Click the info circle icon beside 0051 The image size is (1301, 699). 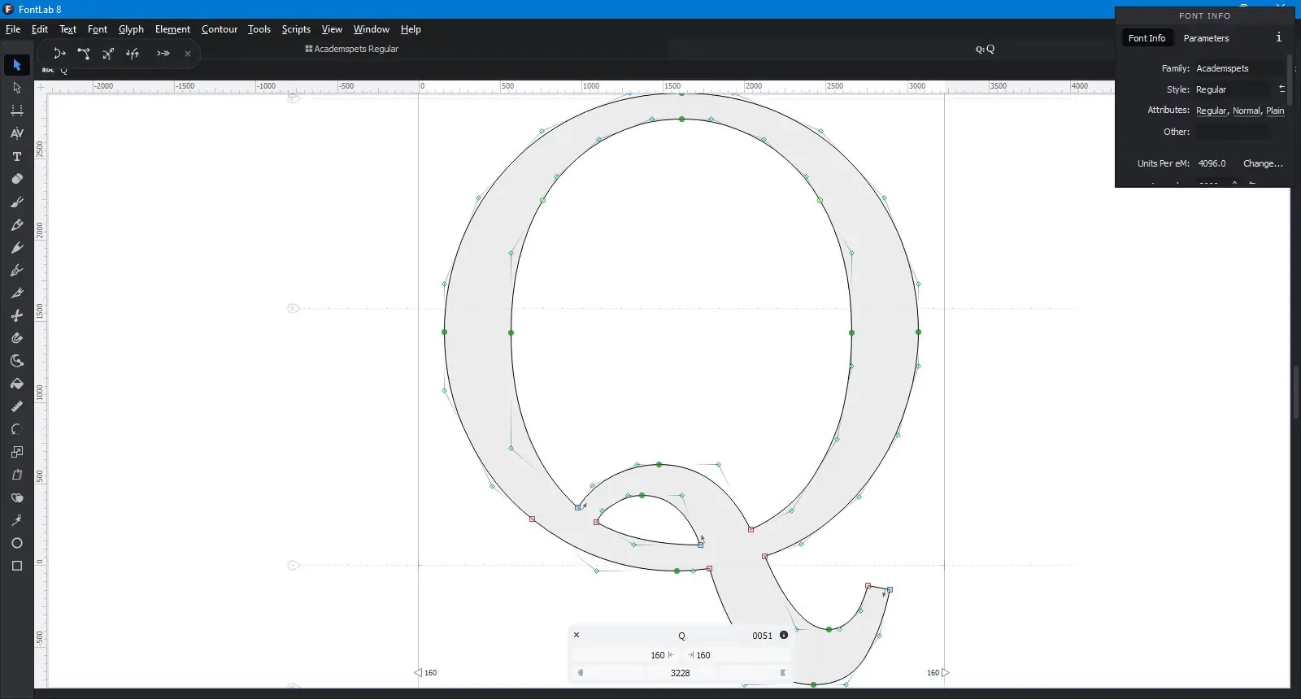784,635
